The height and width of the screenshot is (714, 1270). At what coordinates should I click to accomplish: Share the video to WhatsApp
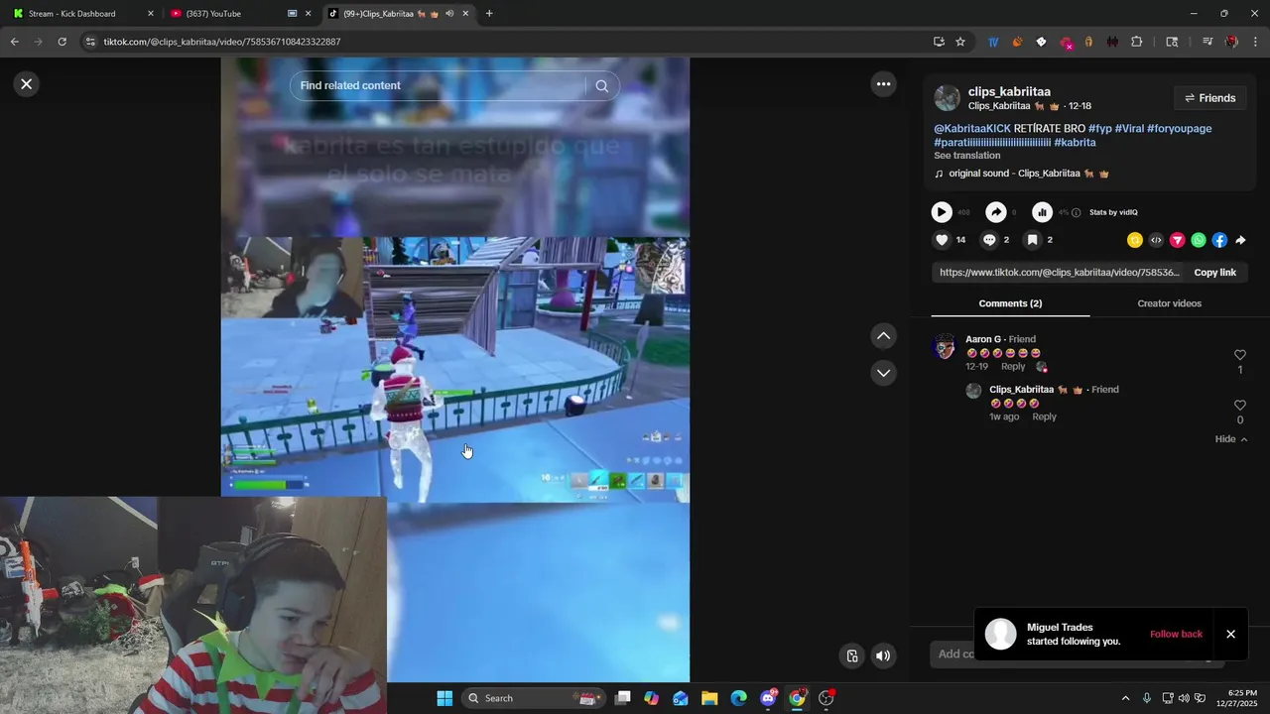pyautogui.click(x=1199, y=240)
